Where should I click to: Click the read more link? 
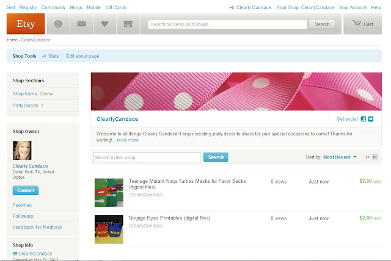tap(128, 140)
